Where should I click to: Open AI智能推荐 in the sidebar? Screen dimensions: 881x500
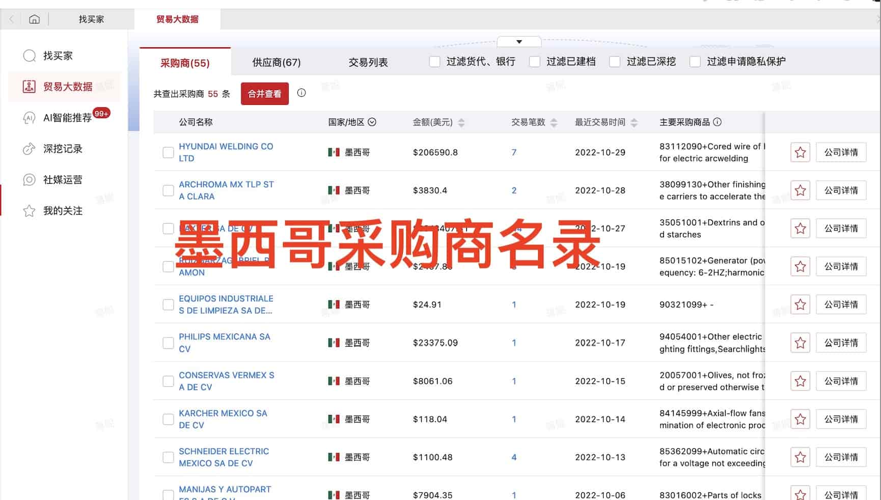click(x=67, y=118)
